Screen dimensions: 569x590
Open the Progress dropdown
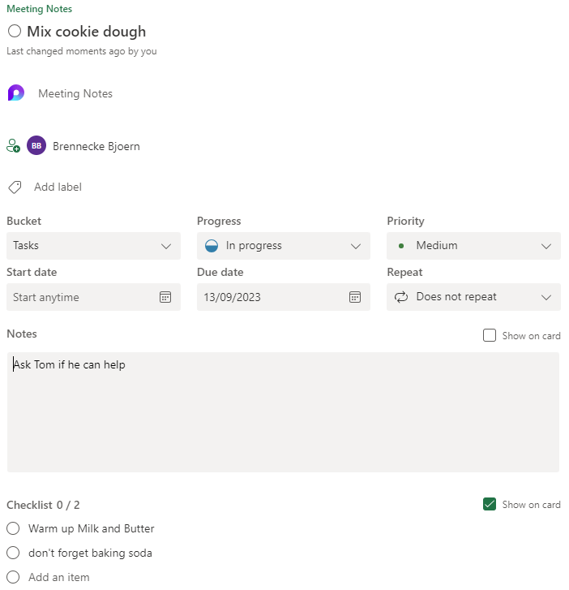[x=284, y=246]
